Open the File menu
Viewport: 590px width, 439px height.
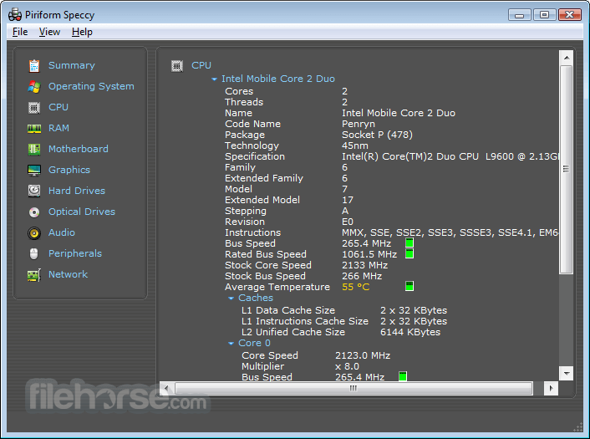(20, 32)
